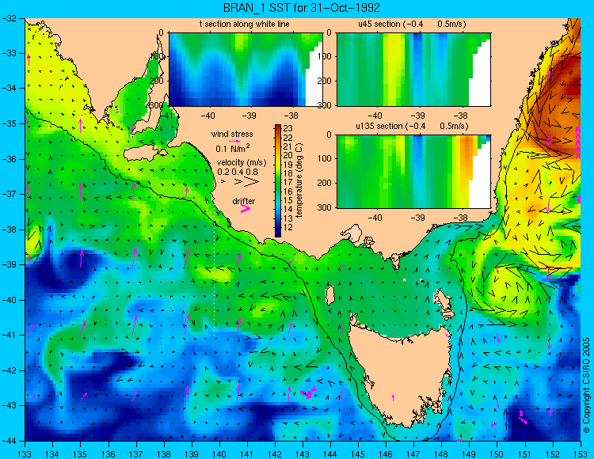Click the 147 longitude label
This screenshot has width=594, height=459.
pos(413,453)
